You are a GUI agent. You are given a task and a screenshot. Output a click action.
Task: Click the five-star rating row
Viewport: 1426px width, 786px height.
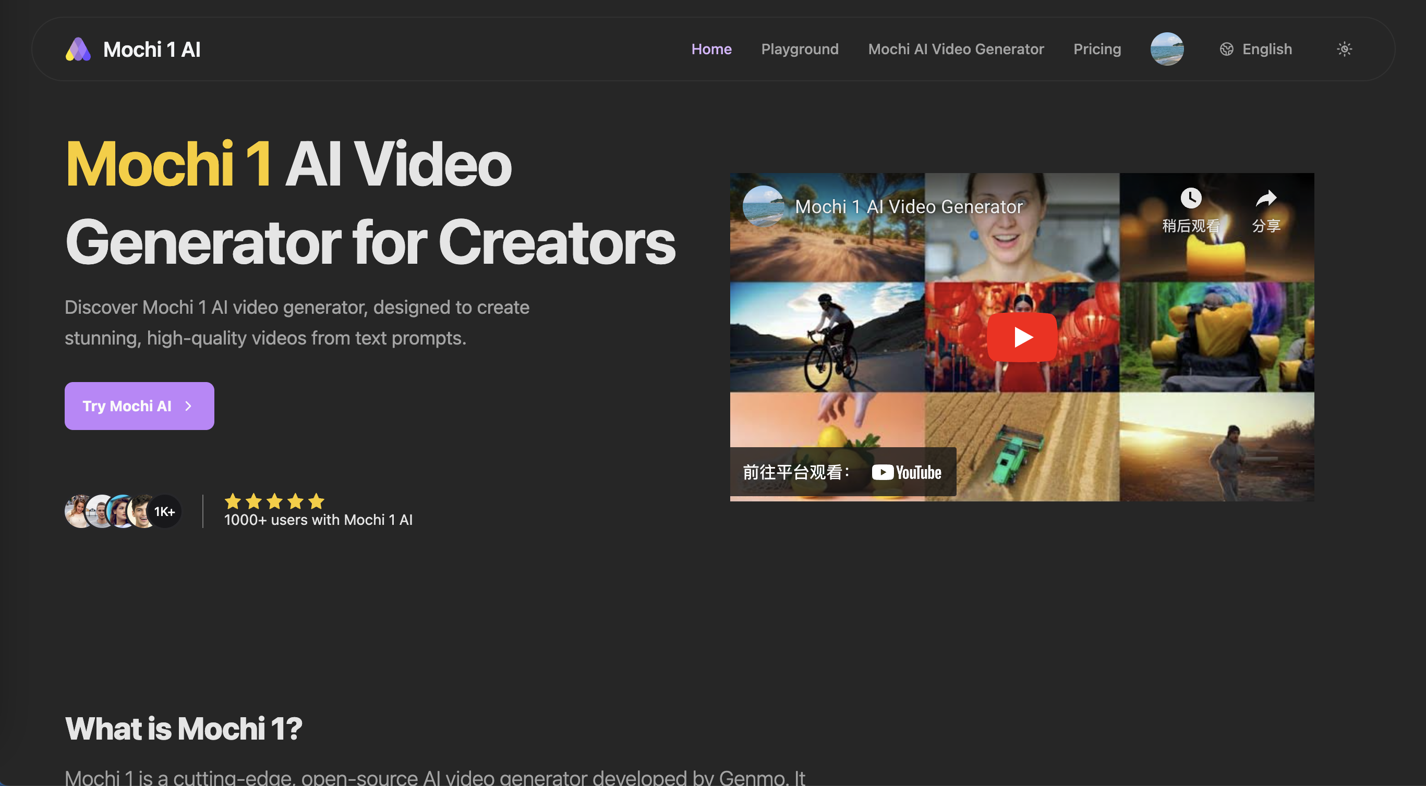pos(274,501)
